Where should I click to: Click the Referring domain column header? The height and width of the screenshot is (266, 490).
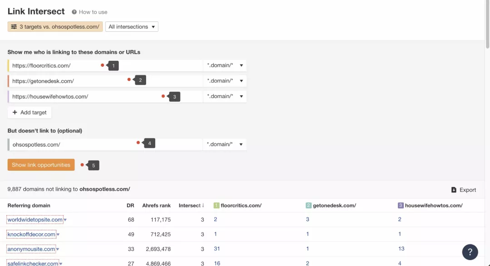pyautogui.click(x=29, y=205)
